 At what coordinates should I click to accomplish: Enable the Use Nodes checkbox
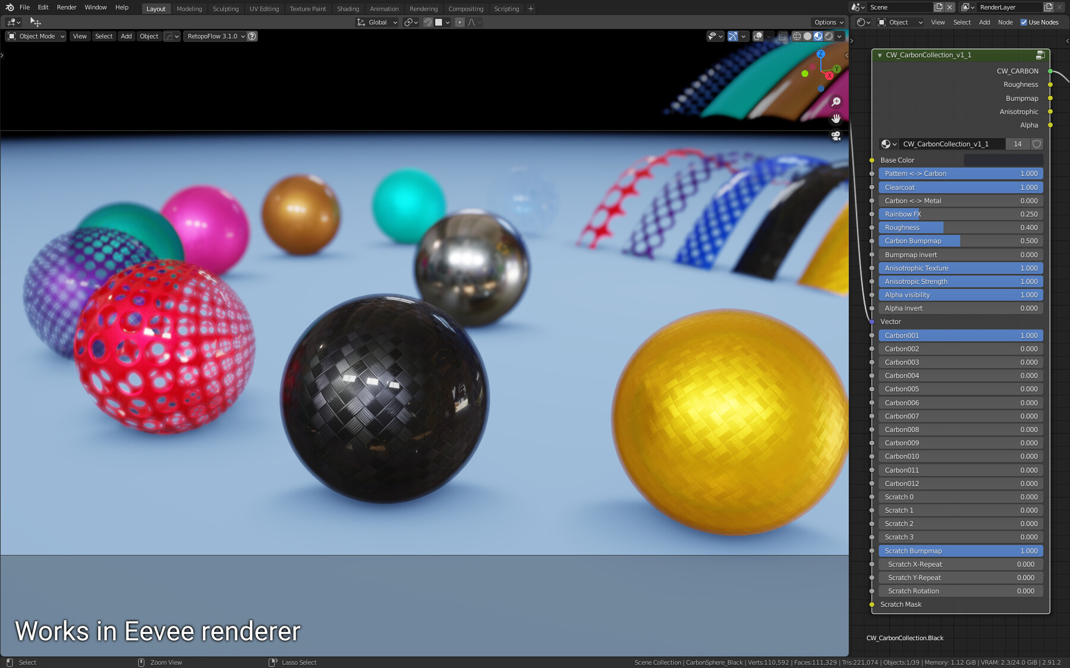pos(1024,22)
